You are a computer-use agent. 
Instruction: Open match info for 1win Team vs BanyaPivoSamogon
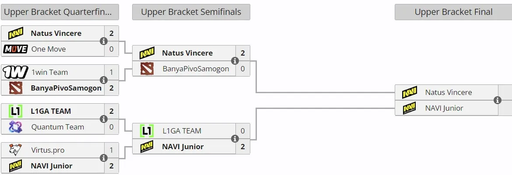tap(104, 80)
